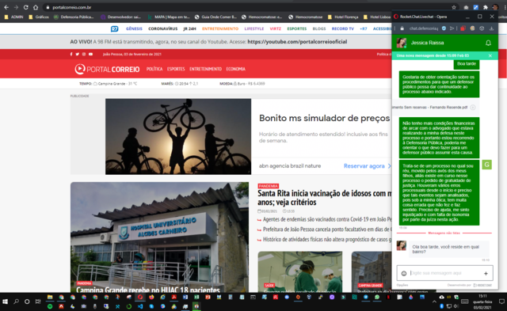The width and height of the screenshot is (507, 311).
Task: Open the CORONAVÍRUS menu item
Action: [x=163, y=28]
